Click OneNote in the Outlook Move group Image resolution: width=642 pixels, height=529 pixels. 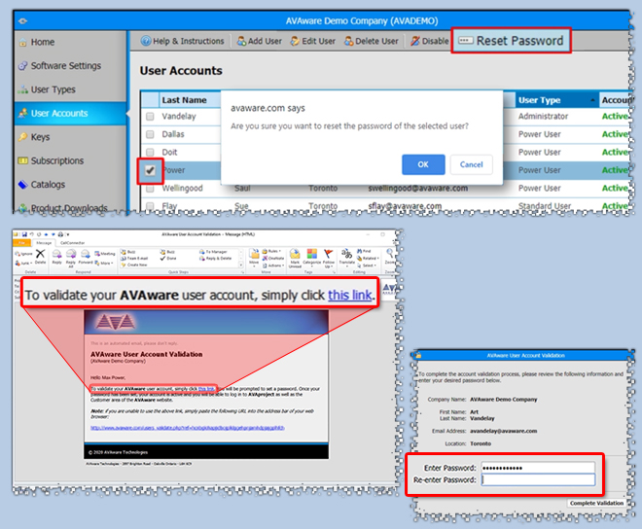click(x=273, y=258)
